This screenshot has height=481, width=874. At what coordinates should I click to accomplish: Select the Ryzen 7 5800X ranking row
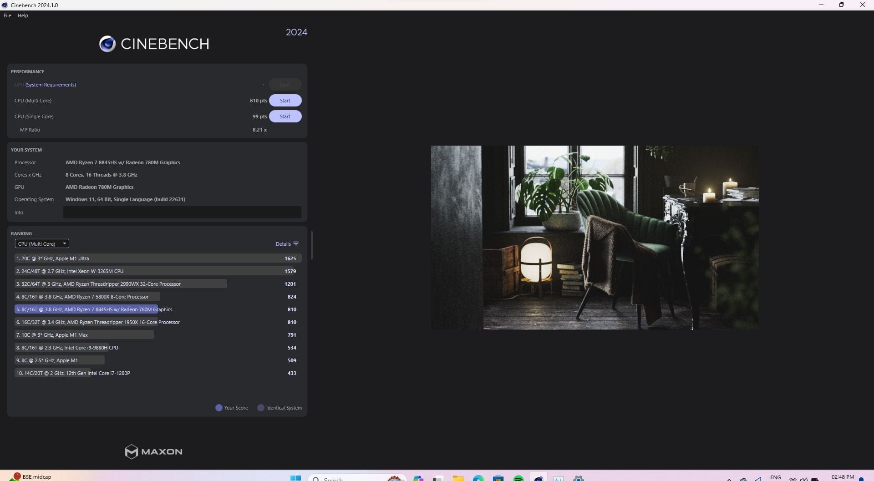[x=158, y=297]
